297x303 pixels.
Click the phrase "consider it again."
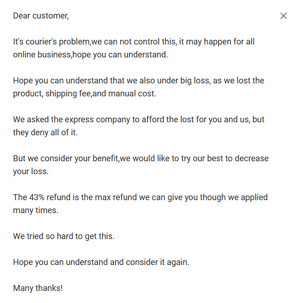point(157,262)
